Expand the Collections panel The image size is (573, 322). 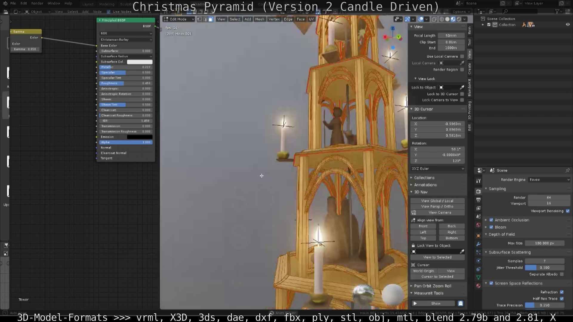pyautogui.click(x=424, y=178)
